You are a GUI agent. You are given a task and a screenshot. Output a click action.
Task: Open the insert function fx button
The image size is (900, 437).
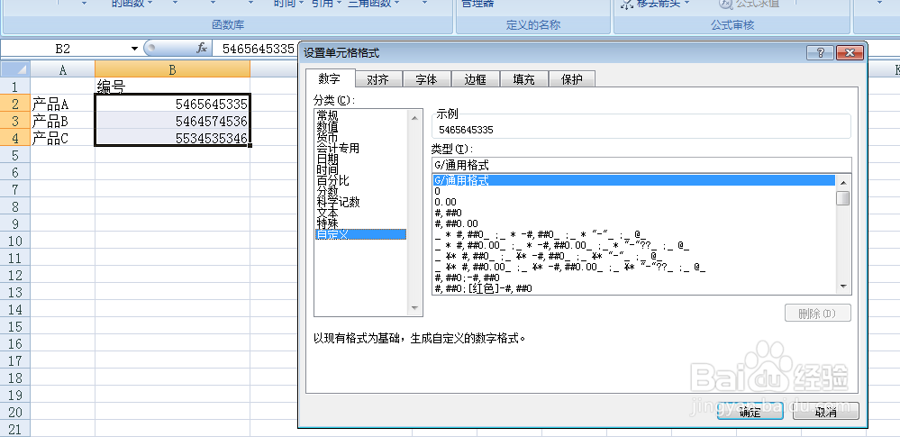point(202,49)
